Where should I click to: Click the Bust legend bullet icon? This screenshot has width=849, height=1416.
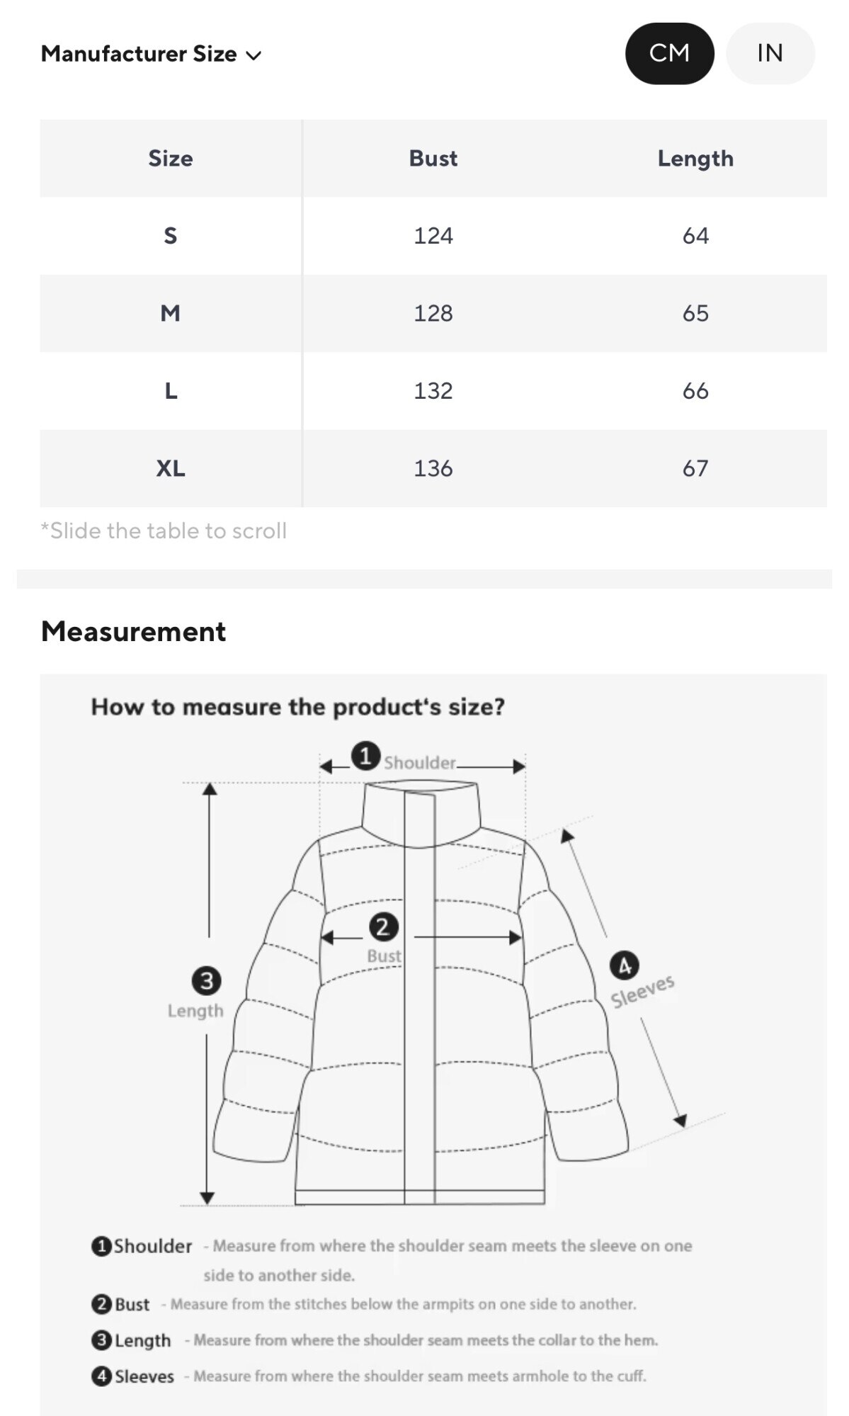pos(101,1304)
